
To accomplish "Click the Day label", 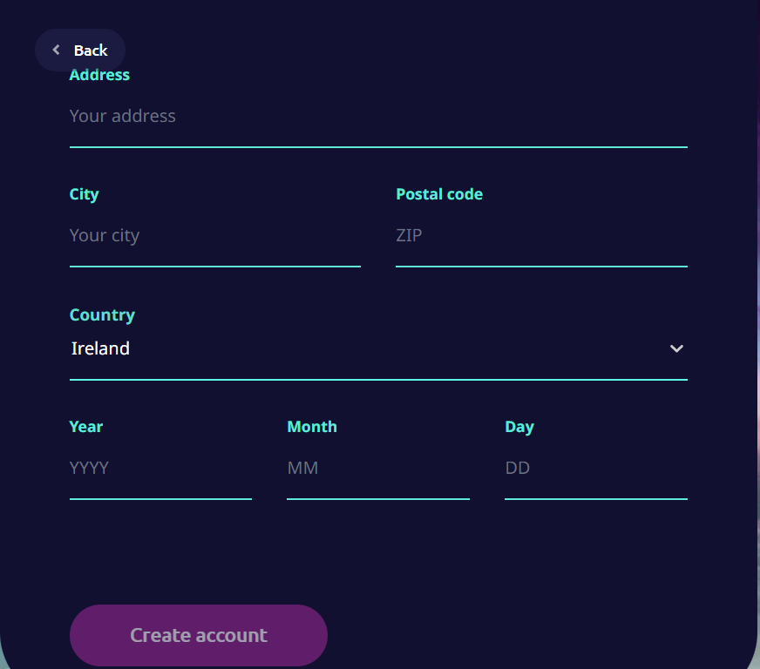I will point(519,427).
